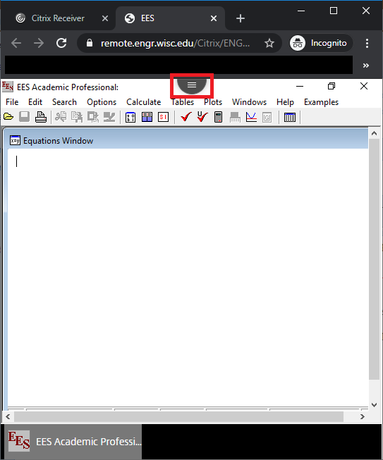Viewport: 383px width, 460px height.
Task: Open the Examples menu
Action: click(x=322, y=102)
